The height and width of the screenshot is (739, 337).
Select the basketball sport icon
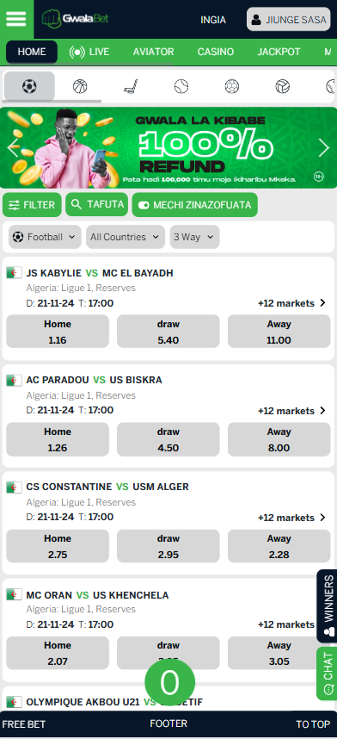click(x=80, y=86)
